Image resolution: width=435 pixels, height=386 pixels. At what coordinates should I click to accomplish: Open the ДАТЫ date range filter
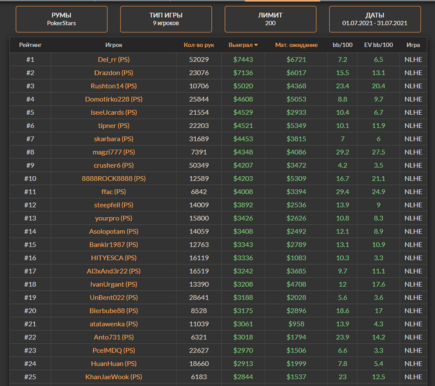point(375,19)
